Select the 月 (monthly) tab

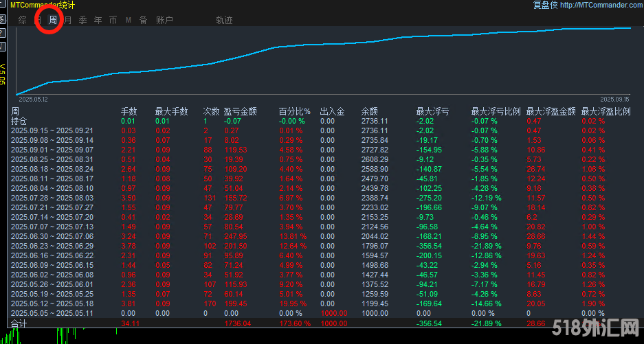click(67, 20)
